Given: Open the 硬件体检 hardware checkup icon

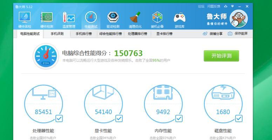Looking at the screenshot, I should click(x=25, y=17).
